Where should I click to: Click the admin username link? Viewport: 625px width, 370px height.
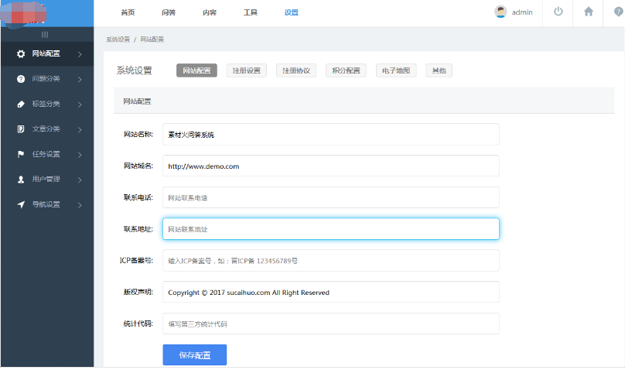(522, 12)
